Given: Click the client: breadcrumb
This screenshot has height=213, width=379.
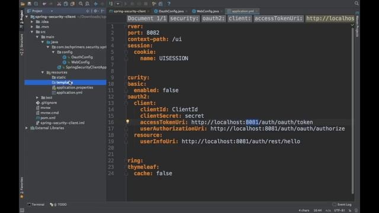Looking at the screenshot, I should 239,18.
